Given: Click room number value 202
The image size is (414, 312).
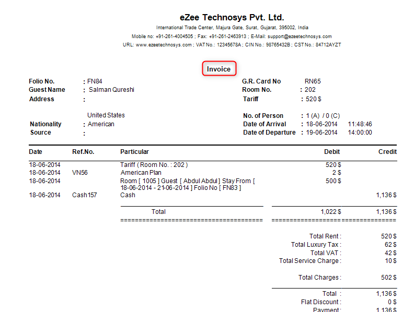Looking at the screenshot, I should (x=310, y=90).
